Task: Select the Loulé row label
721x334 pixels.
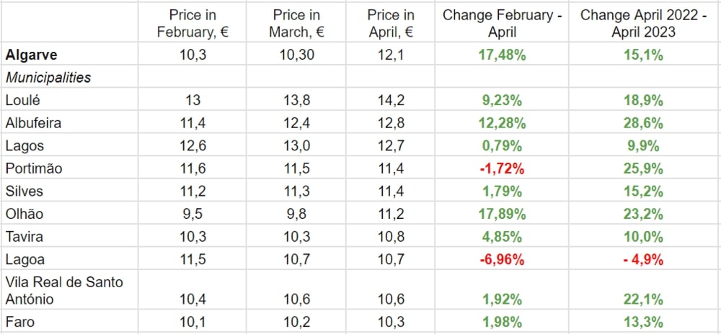Action: tap(24, 100)
